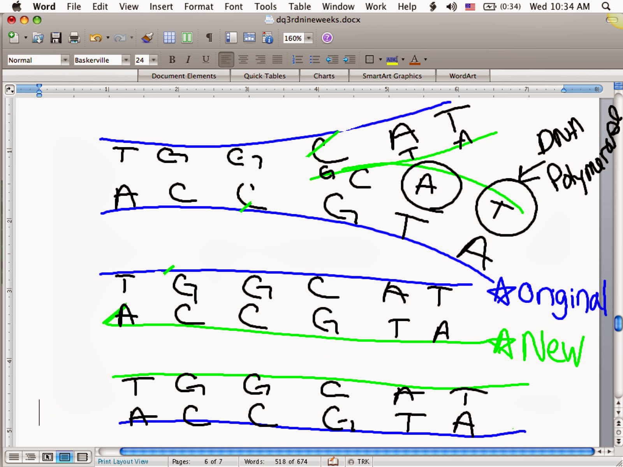Open the Baskerville font dropdown
Viewport: 623px width, 467px height.
click(125, 60)
